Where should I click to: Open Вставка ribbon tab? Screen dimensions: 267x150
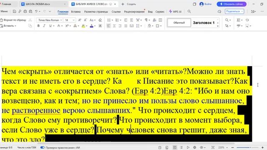point(76,12)
